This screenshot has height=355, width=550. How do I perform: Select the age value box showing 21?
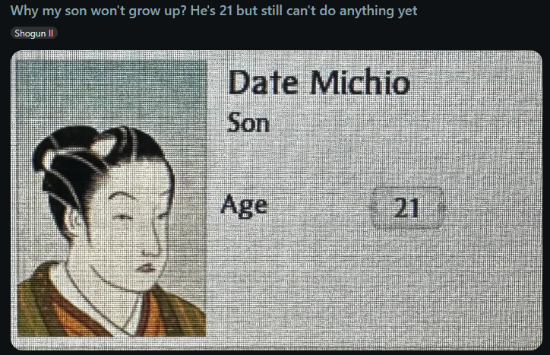(x=407, y=208)
